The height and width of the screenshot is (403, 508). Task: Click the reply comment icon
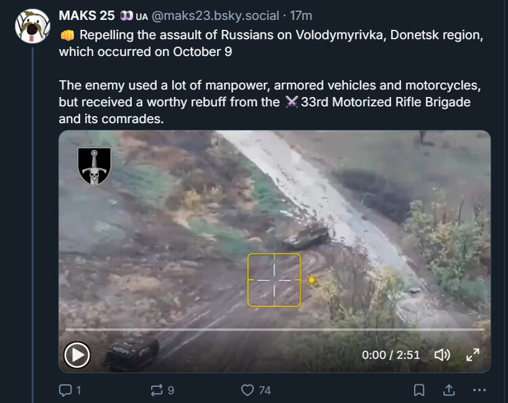coord(65,390)
